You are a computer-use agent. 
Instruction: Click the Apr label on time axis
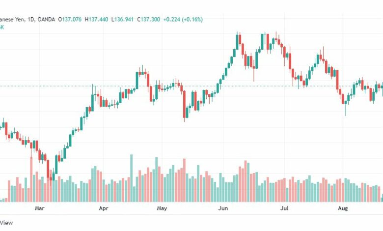pyautogui.click(x=104, y=208)
